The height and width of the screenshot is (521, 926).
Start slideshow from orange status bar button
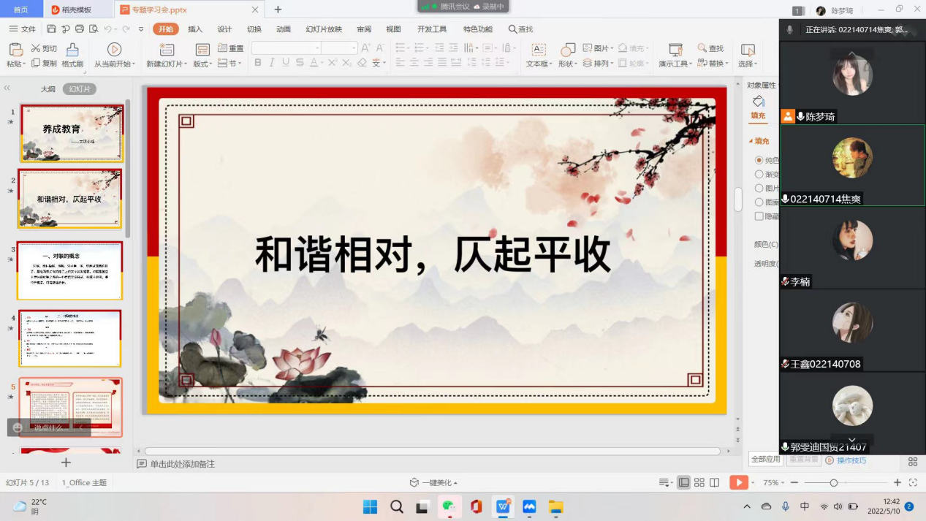pos(738,482)
